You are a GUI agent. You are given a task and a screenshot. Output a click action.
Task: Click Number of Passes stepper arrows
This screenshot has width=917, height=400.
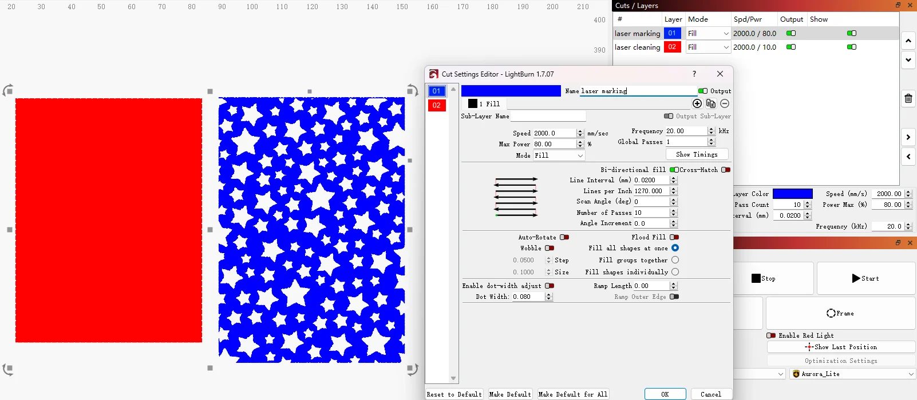click(x=673, y=213)
